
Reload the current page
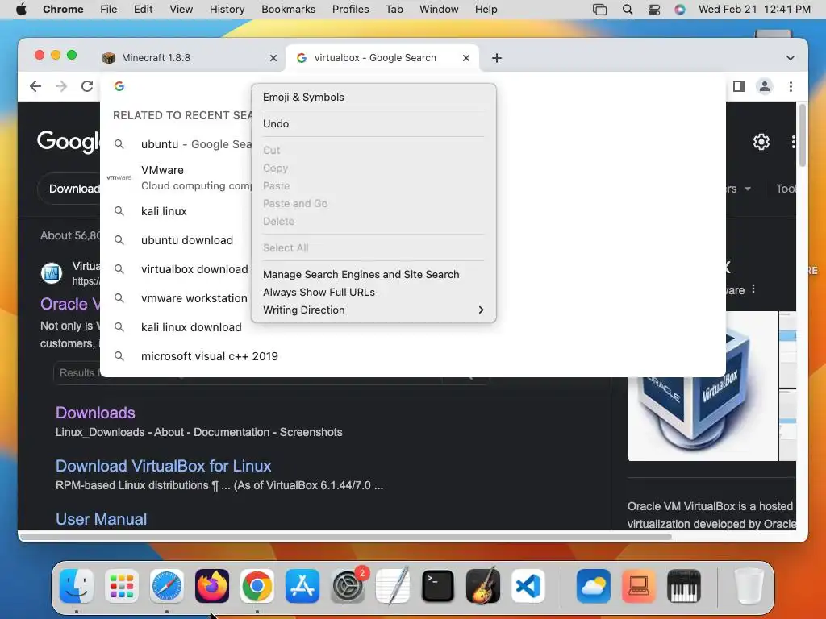[x=87, y=86]
